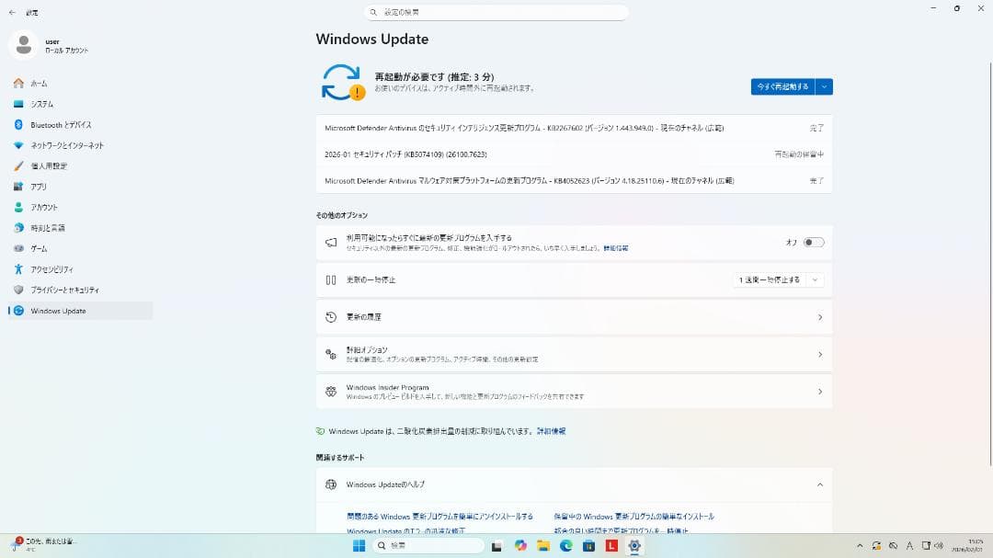The height and width of the screenshot is (558, 993).
Task: Expand the restart button's dropdown arrow
Action: [x=824, y=85]
